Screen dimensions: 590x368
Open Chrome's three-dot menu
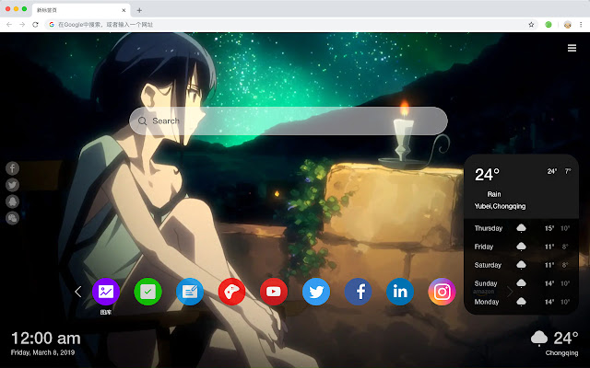click(581, 25)
